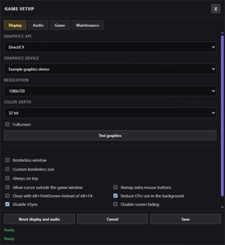The height and width of the screenshot is (245, 225).
Task: Untick the Disable VSync checkbox
Action: coord(7,204)
